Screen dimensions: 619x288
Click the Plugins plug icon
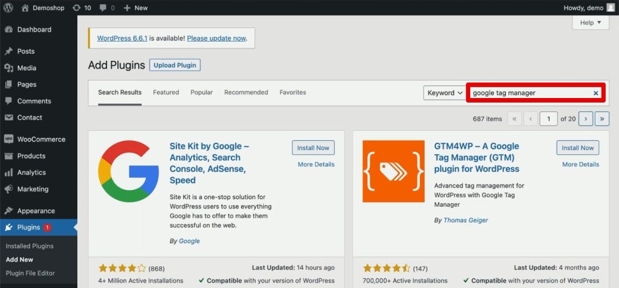[8, 227]
